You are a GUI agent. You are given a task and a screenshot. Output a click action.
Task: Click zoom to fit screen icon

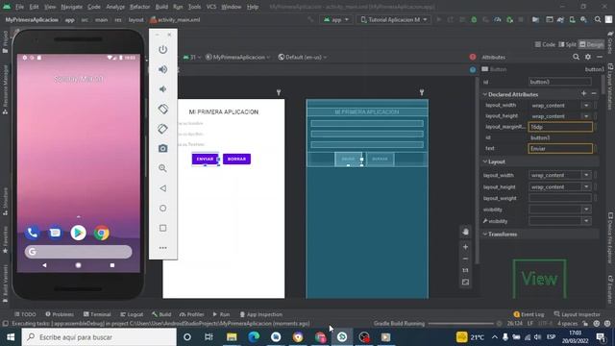(465, 282)
